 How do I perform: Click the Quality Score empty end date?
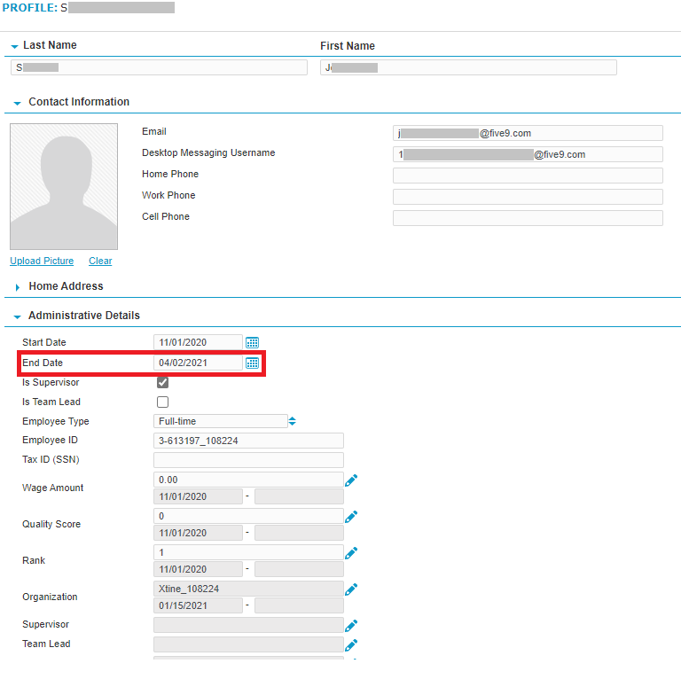click(299, 533)
